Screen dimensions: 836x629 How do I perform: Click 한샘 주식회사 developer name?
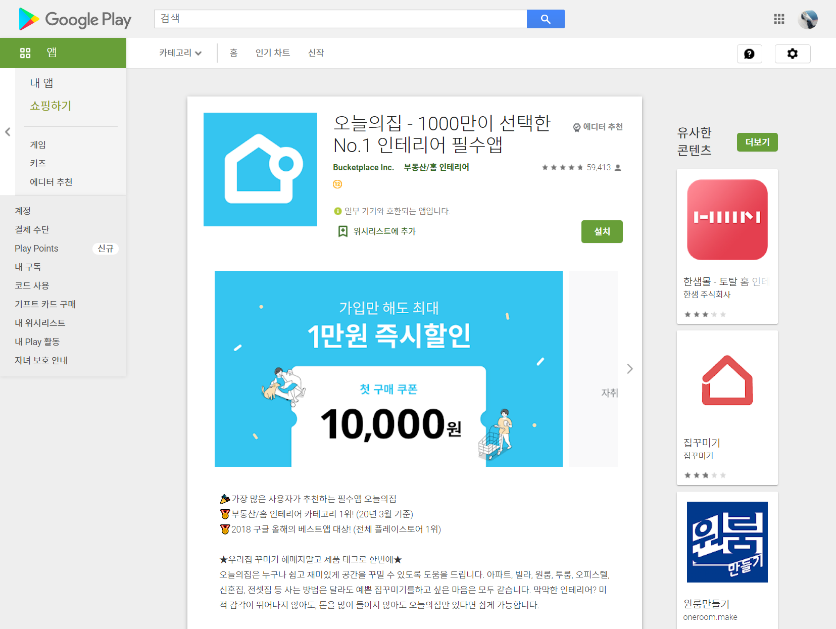[x=707, y=295]
